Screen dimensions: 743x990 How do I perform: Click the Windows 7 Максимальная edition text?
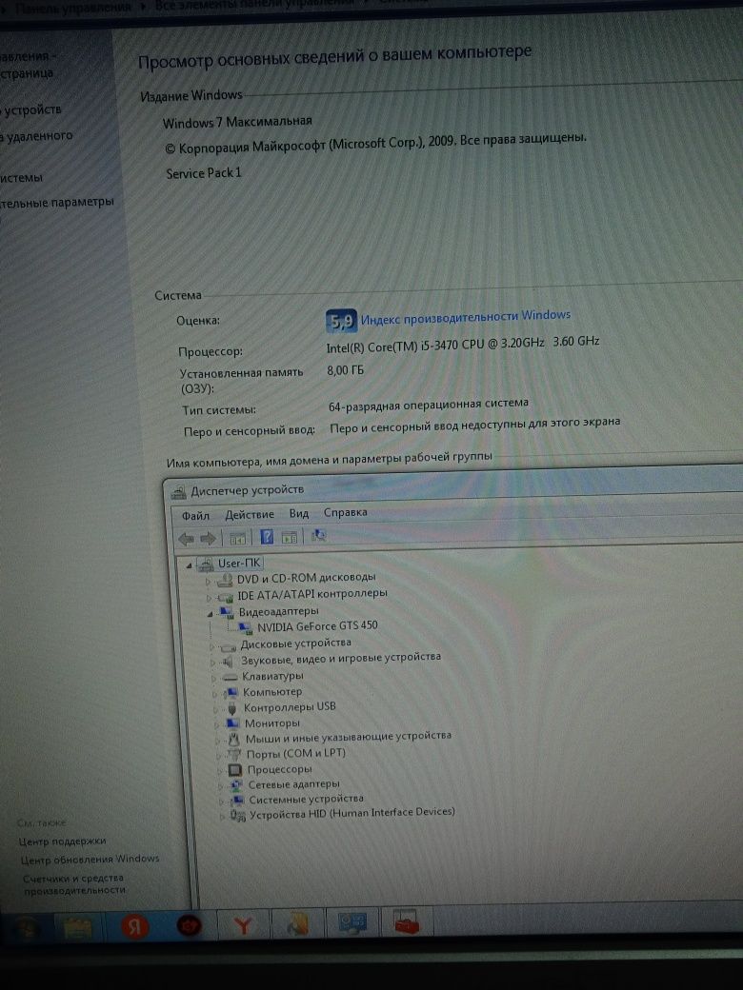pos(237,122)
